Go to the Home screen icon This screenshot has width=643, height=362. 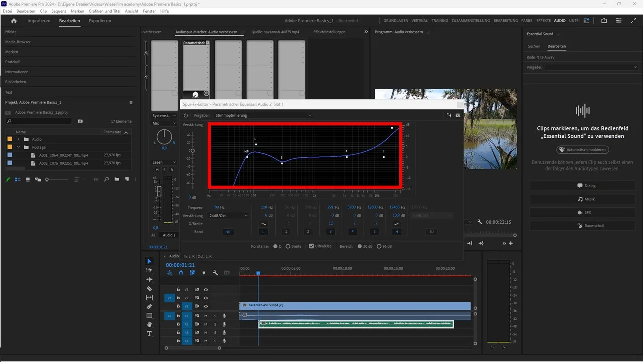[14, 21]
